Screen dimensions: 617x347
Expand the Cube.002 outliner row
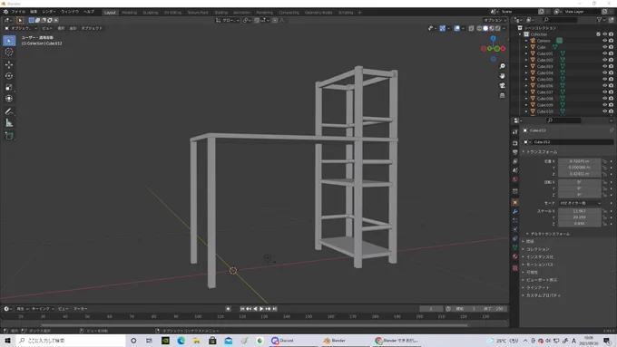click(526, 60)
